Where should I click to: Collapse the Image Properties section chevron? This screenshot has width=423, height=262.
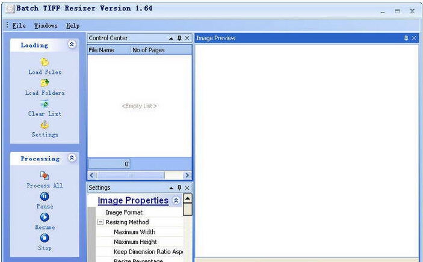176,200
